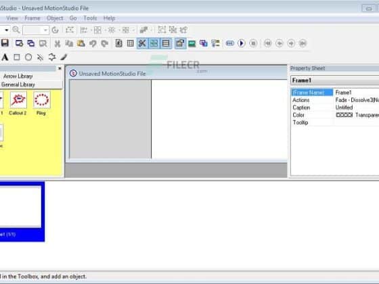Click the new frame icon beside Save
Screen dimensions: 379x284
[19, 43]
